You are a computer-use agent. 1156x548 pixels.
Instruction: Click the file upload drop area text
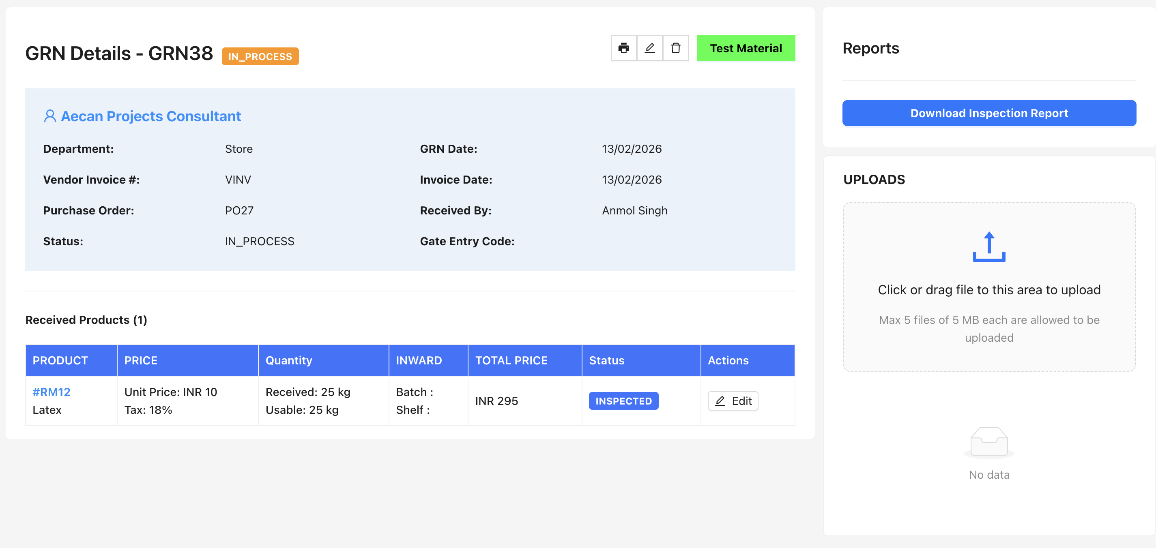988,290
